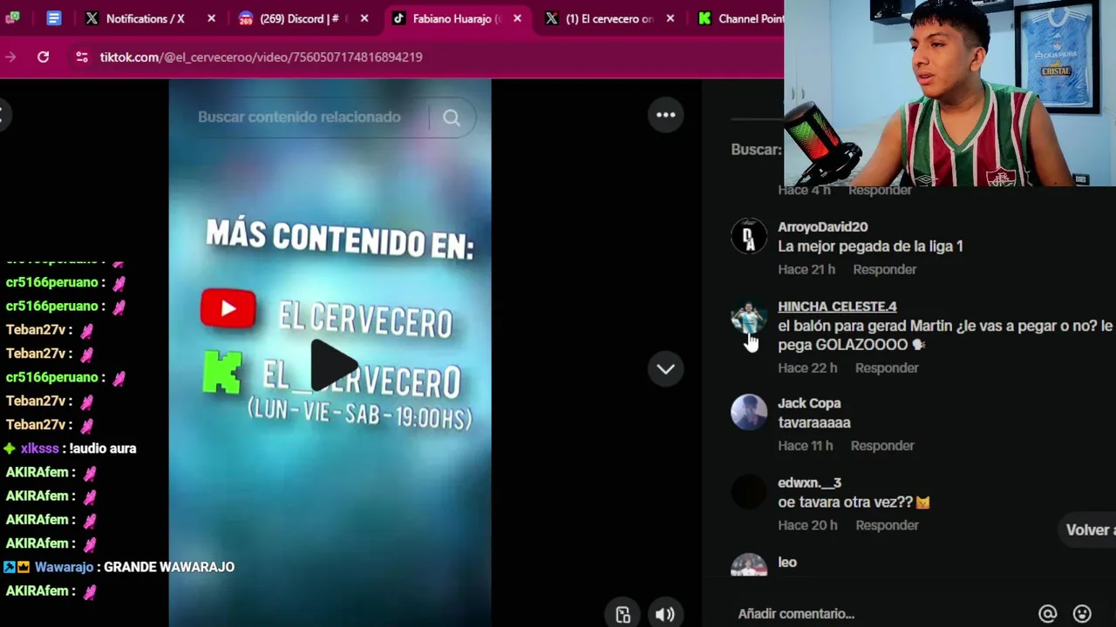Mute the video with speaker icon

[664, 614]
